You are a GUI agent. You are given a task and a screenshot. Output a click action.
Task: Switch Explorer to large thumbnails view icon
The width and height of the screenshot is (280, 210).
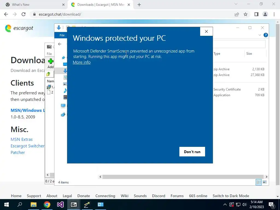click(265, 182)
